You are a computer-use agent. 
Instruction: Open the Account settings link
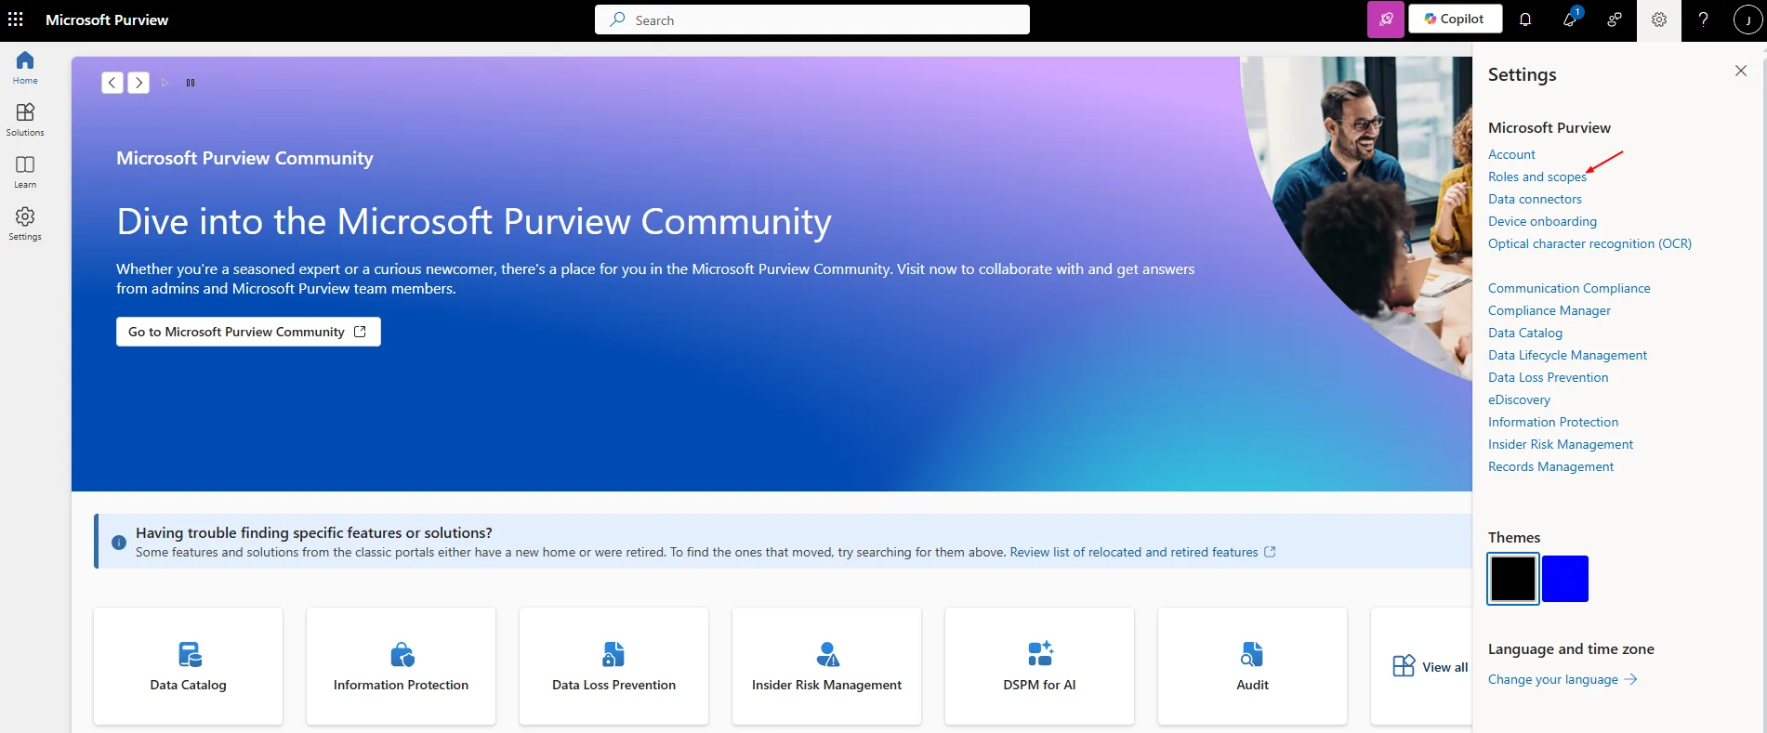(1511, 154)
